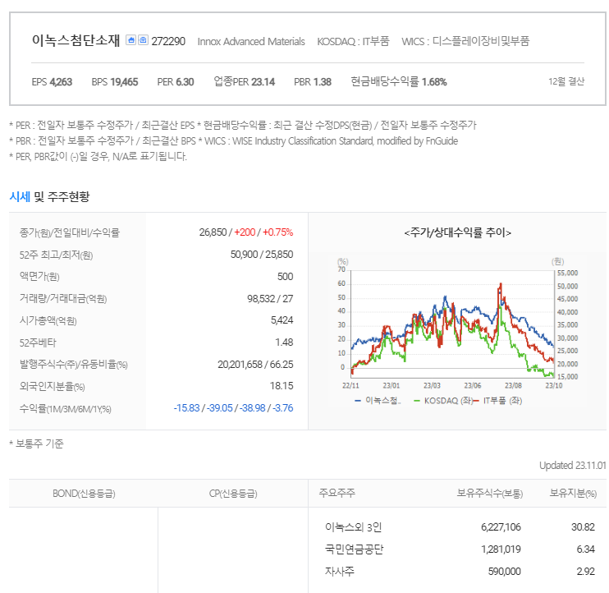Select the stock code 272290
The image size is (609, 593).
[x=168, y=41]
